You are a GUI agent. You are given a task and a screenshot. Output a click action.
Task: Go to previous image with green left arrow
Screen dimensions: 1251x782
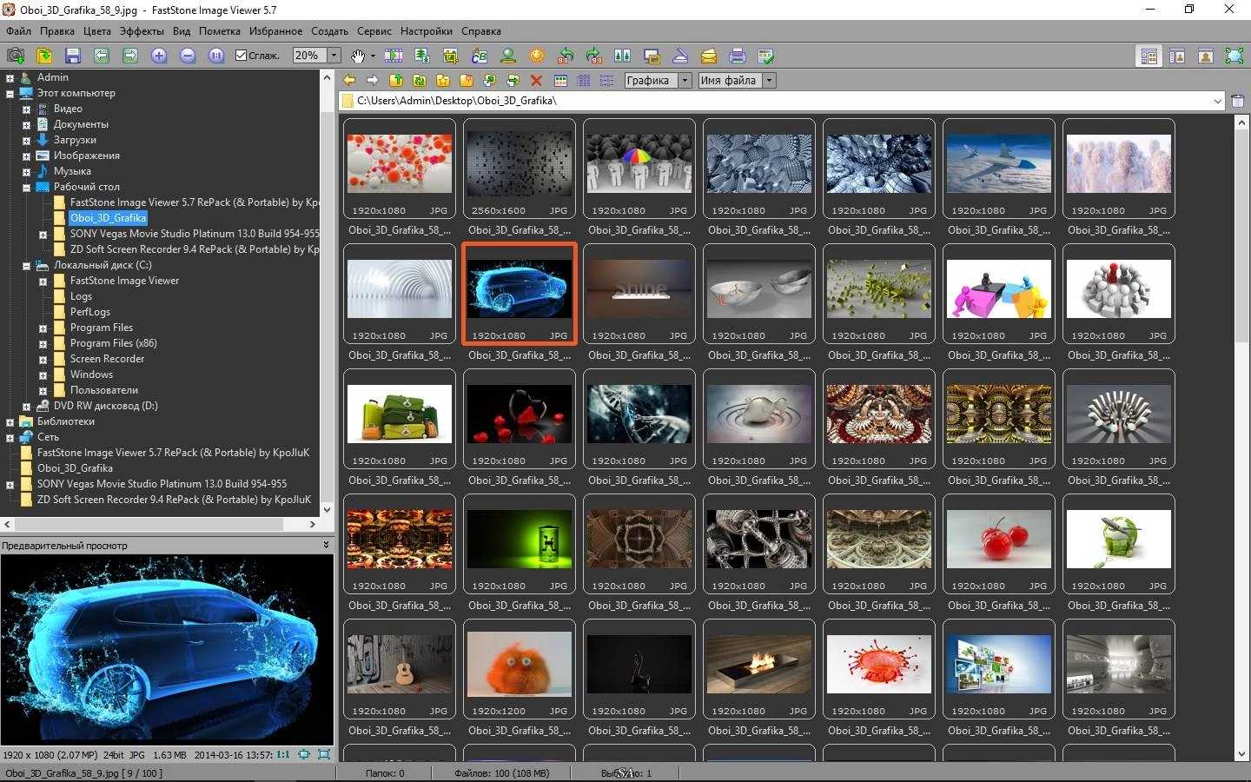[x=102, y=56]
